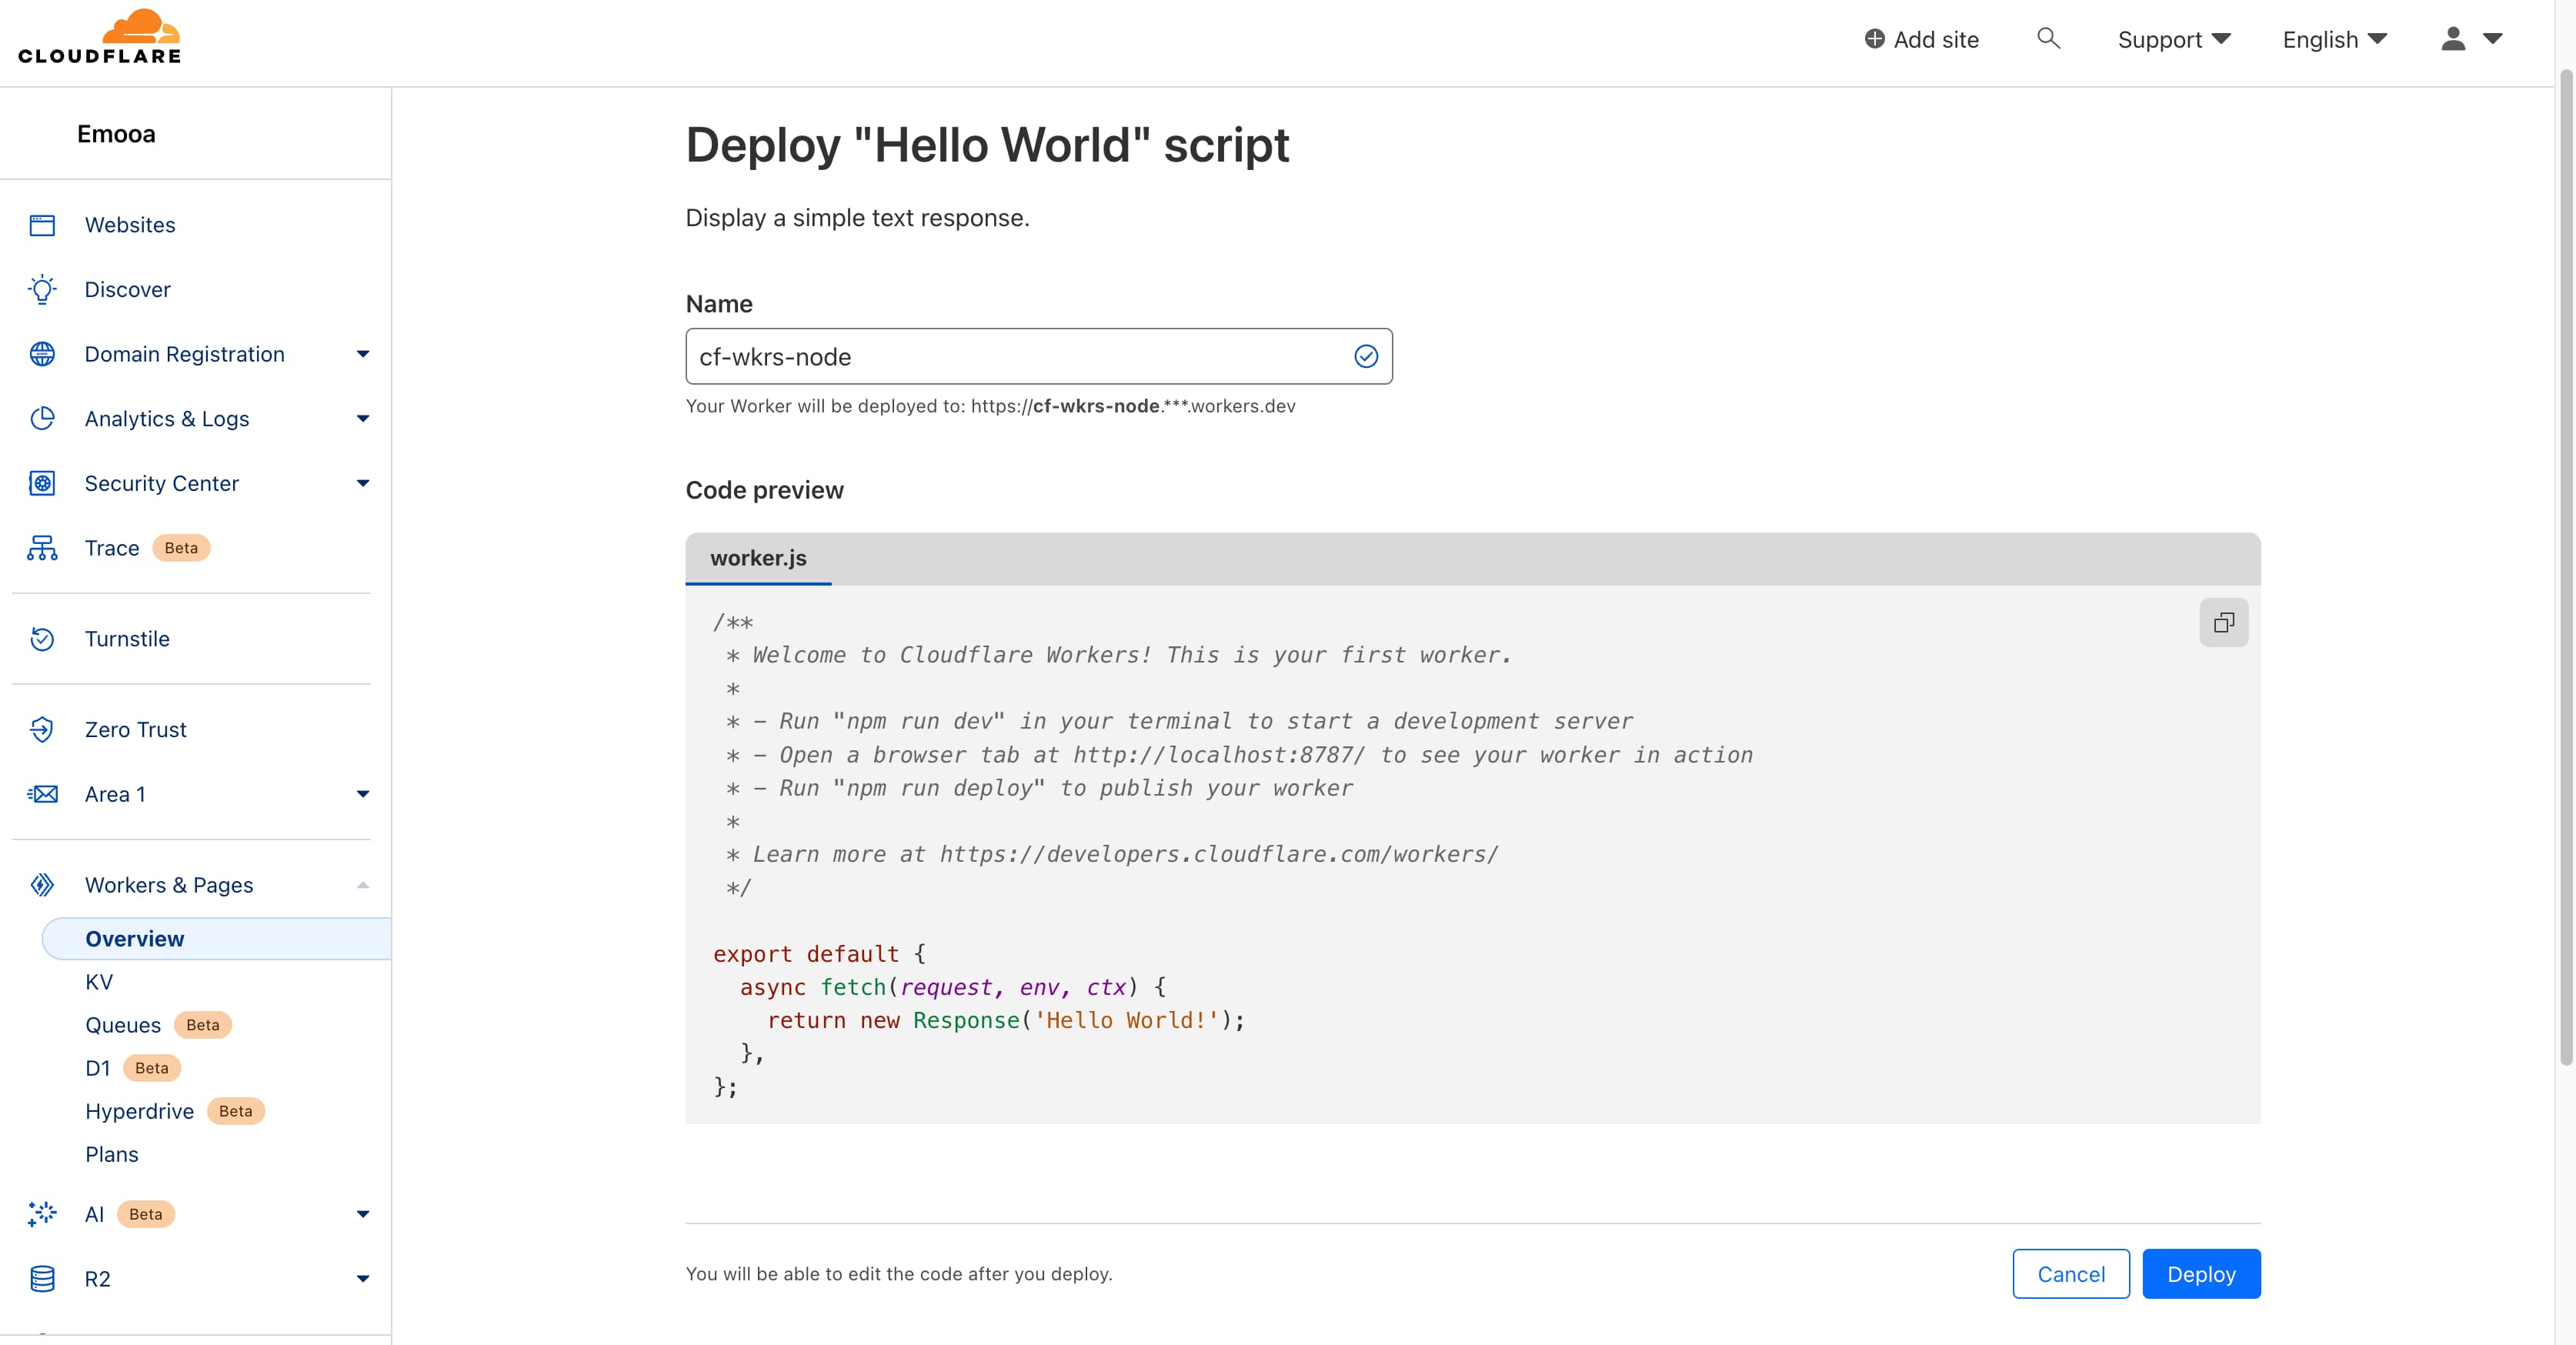Open the Turnstile page

tap(127, 639)
